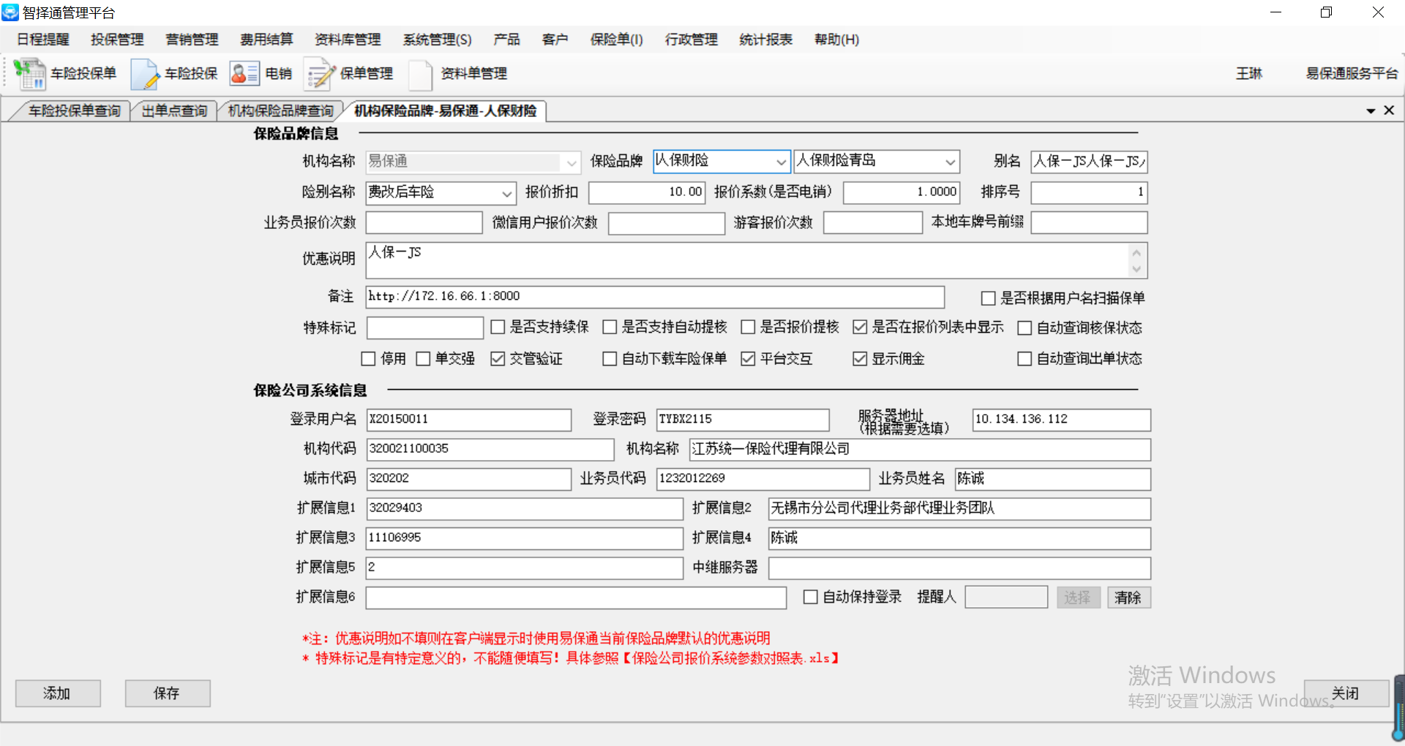Close the current tab with X icon
This screenshot has height=746, width=1405.
tap(1389, 110)
